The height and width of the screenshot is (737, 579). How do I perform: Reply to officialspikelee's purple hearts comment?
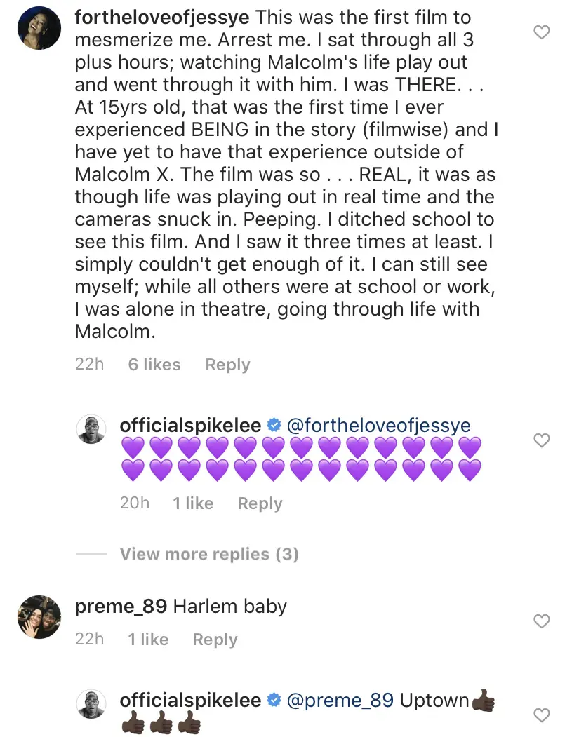click(260, 503)
